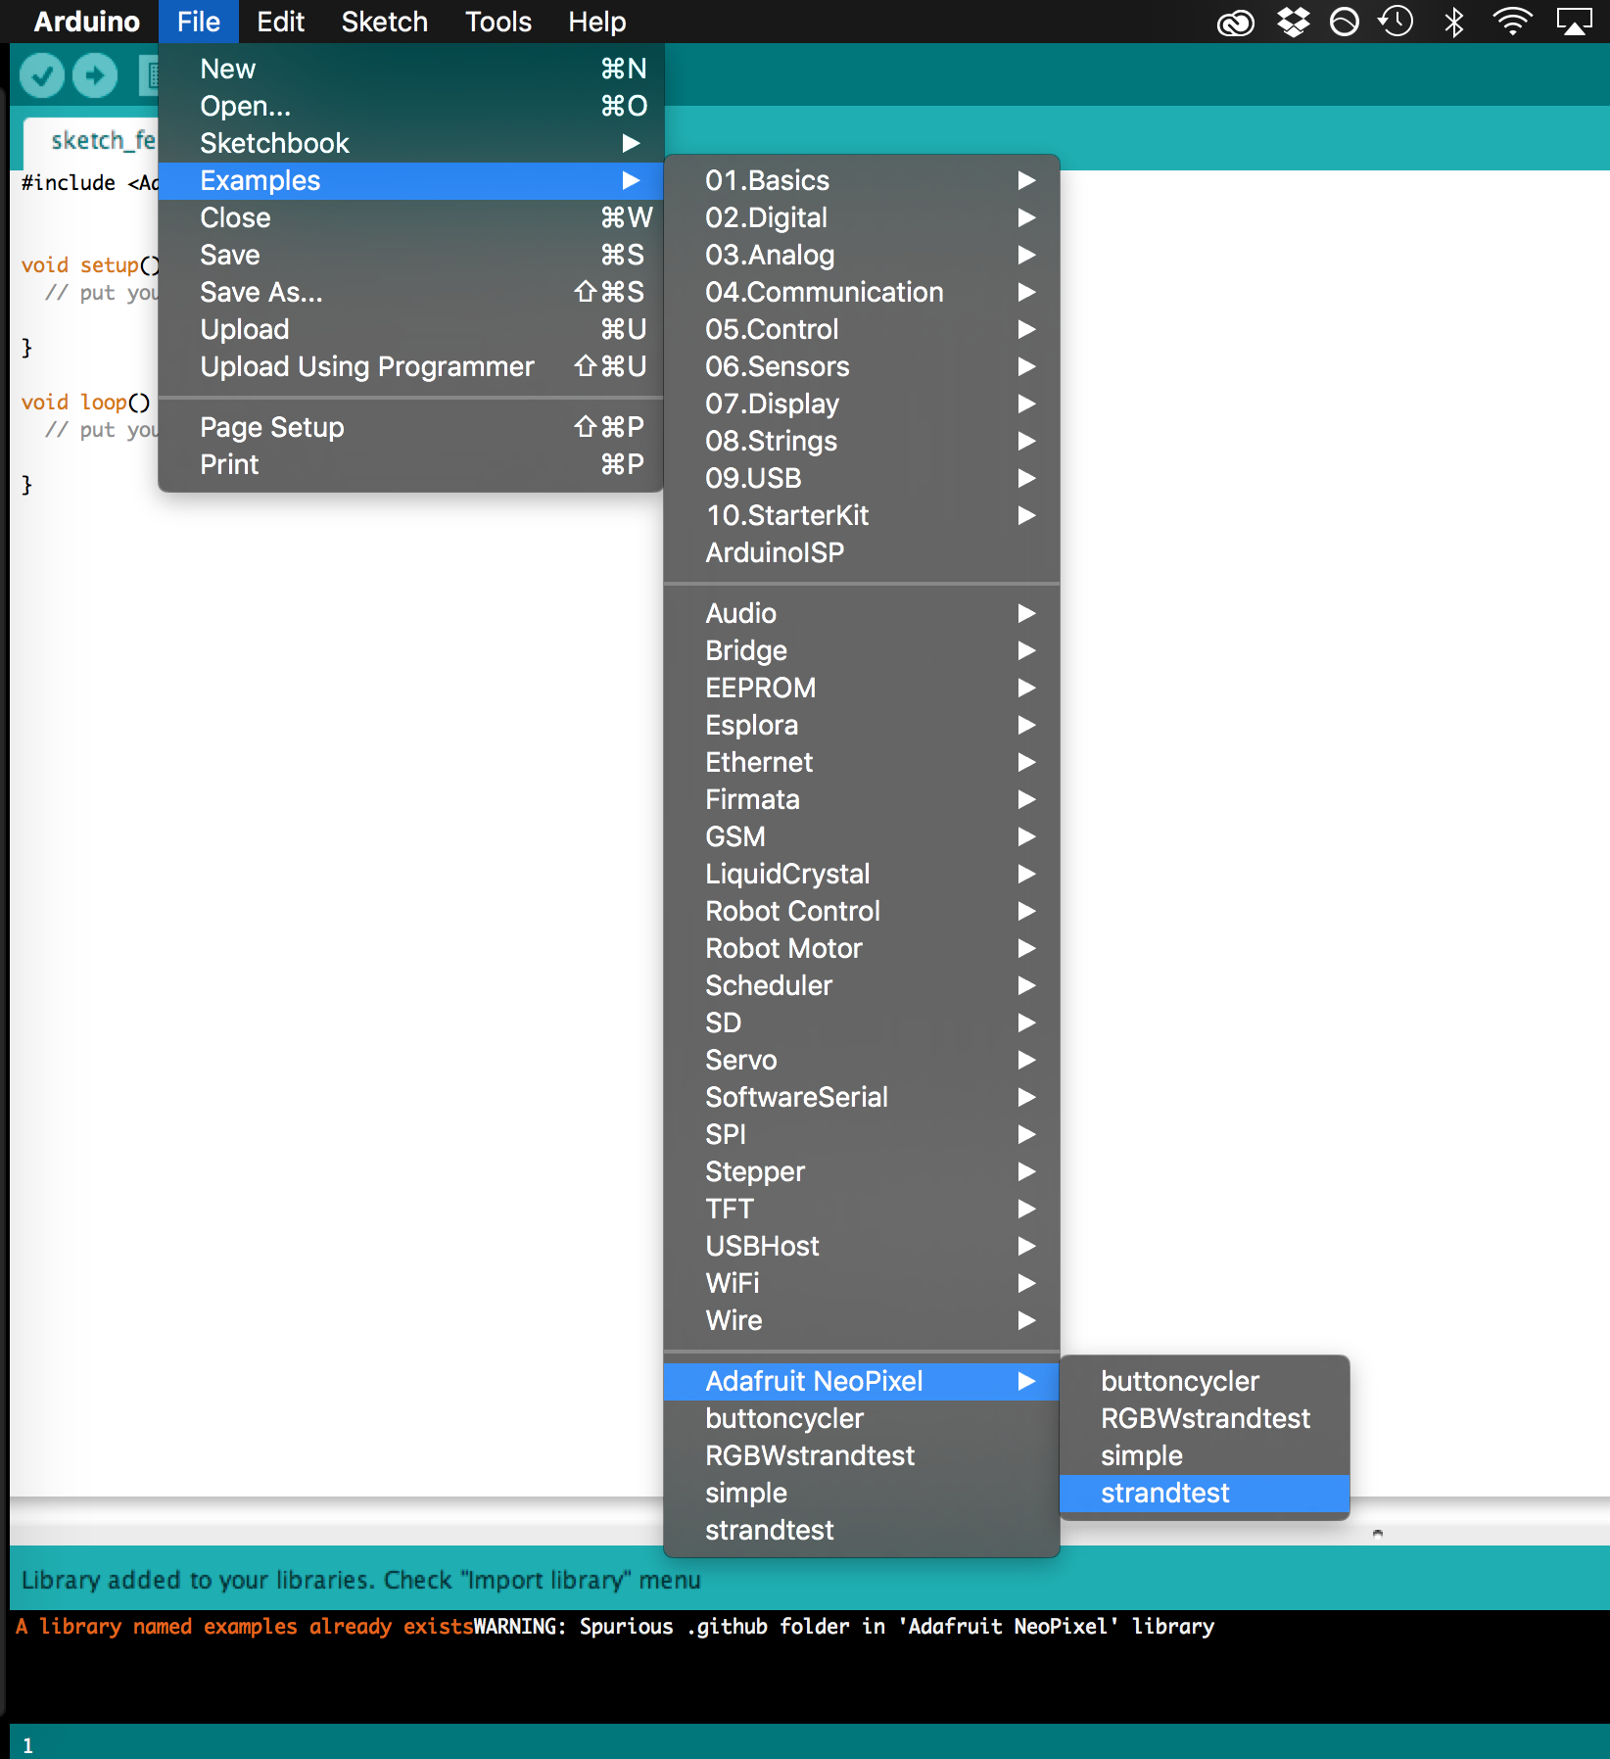The height and width of the screenshot is (1759, 1610).
Task: Expand the 09.USB submenu
Action: (862, 478)
